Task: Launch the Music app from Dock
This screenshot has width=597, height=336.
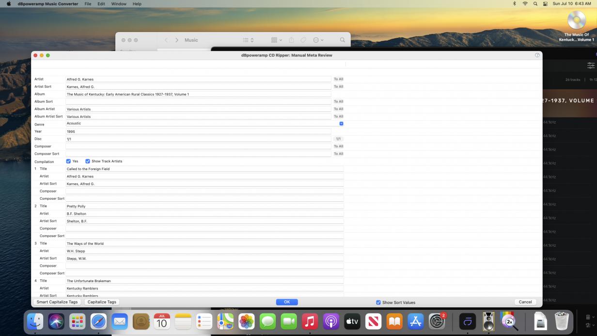Action: click(x=310, y=321)
